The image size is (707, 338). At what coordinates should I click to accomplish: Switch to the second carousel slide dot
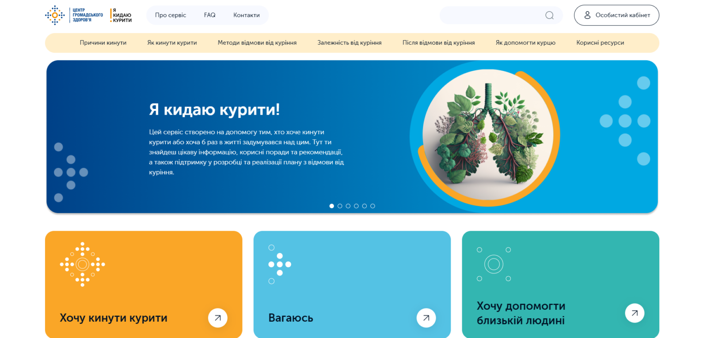[340, 206]
